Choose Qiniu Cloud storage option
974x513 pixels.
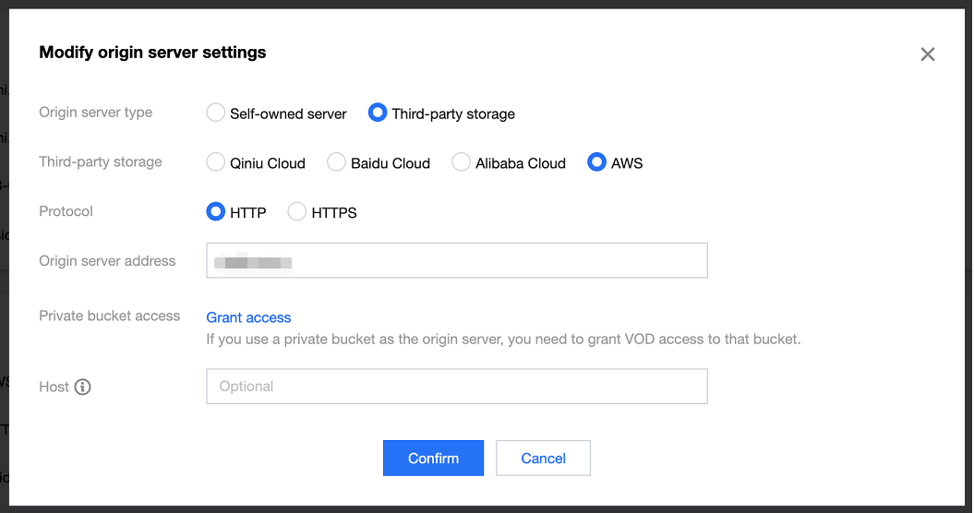[215, 163]
